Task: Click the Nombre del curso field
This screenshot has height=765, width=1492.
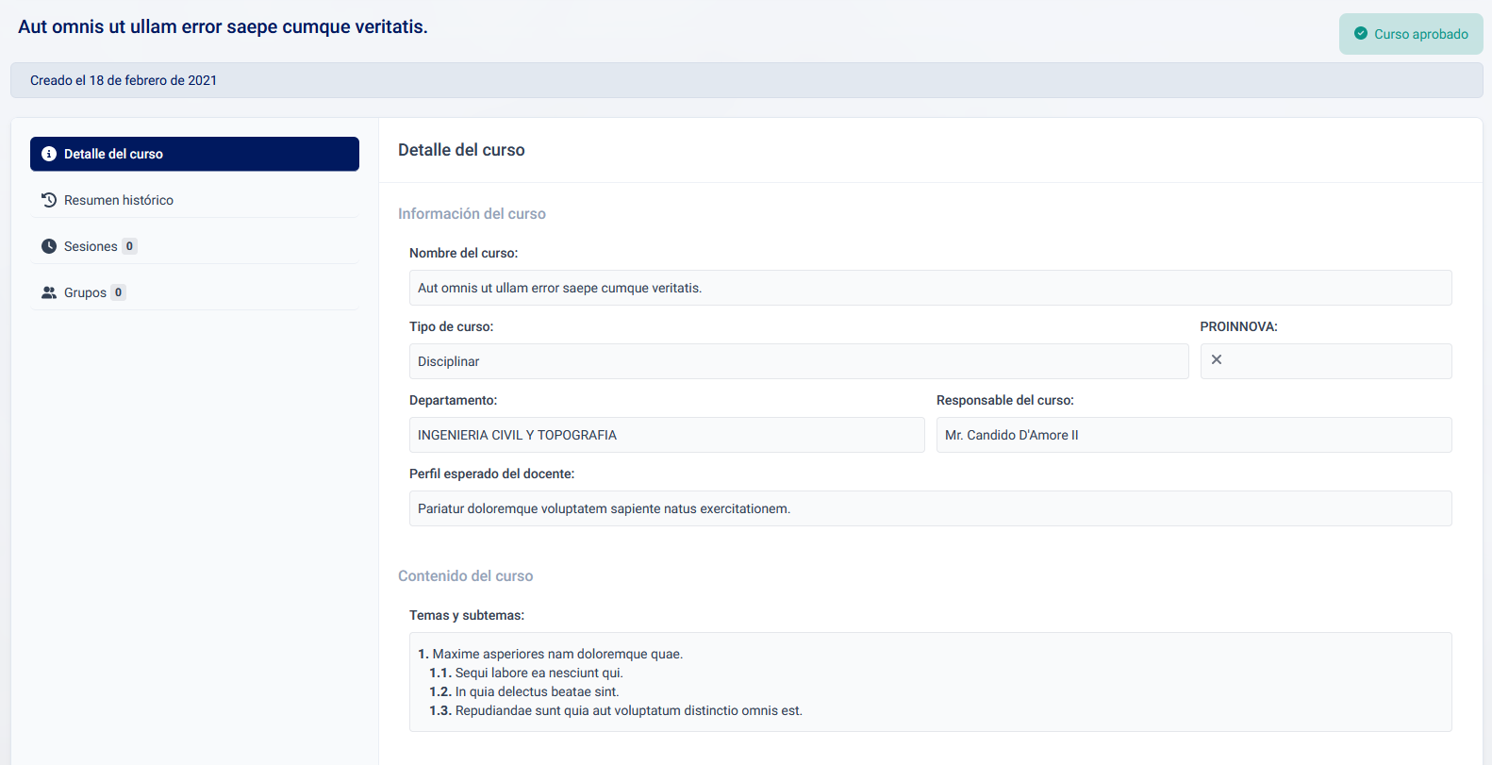Action: click(930, 288)
